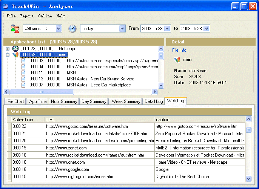
Task: Click URL http://www.zdnet.com cell
Action: click(100, 148)
